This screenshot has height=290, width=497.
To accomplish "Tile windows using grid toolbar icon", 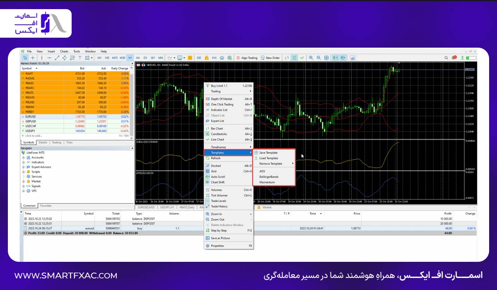I will pos(326,58).
